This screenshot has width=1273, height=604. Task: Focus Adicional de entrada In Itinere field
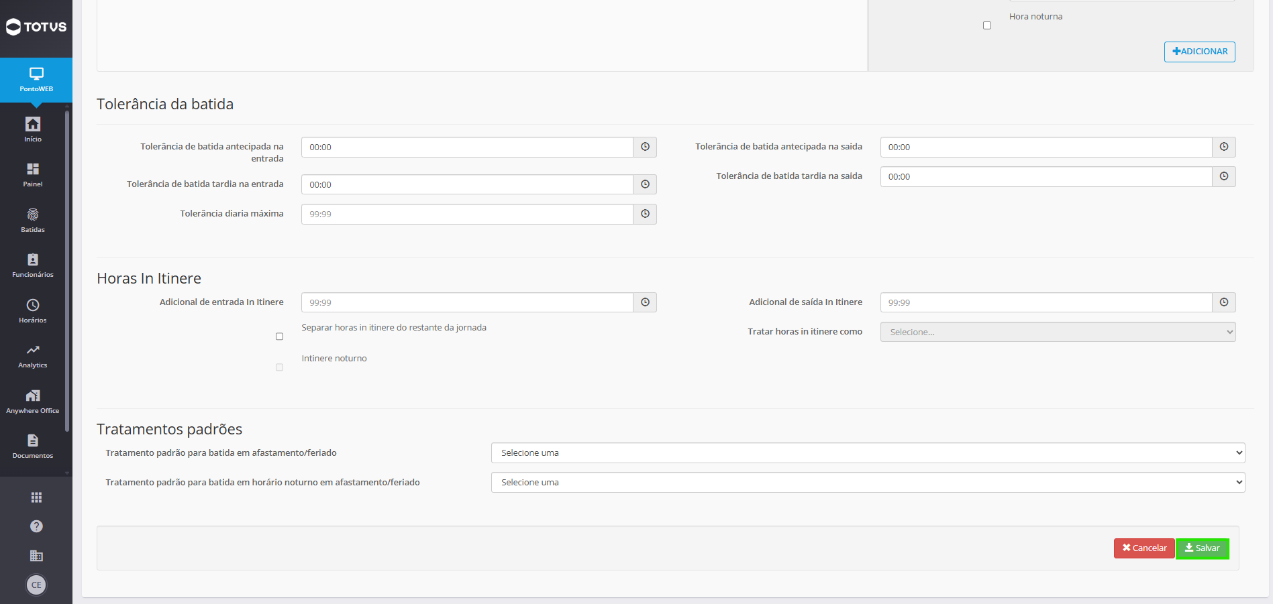tap(467, 302)
